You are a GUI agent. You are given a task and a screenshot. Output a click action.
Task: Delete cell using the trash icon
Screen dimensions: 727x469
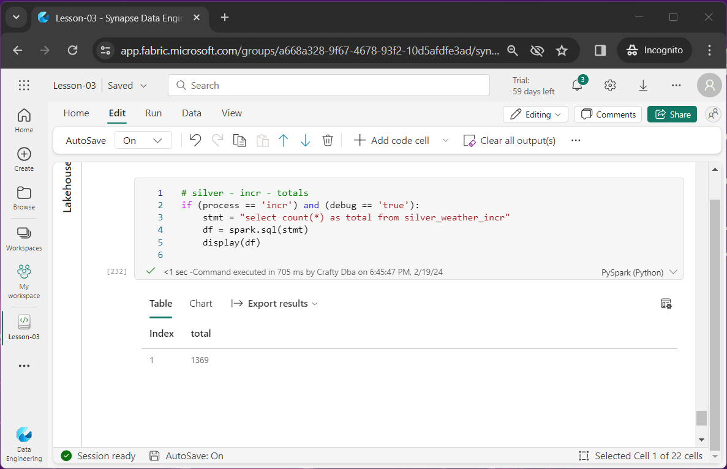coord(328,140)
